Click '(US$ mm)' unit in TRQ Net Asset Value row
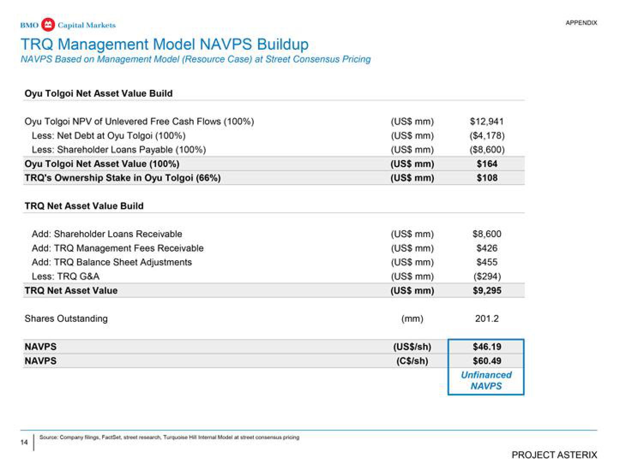 (x=412, y=291)
